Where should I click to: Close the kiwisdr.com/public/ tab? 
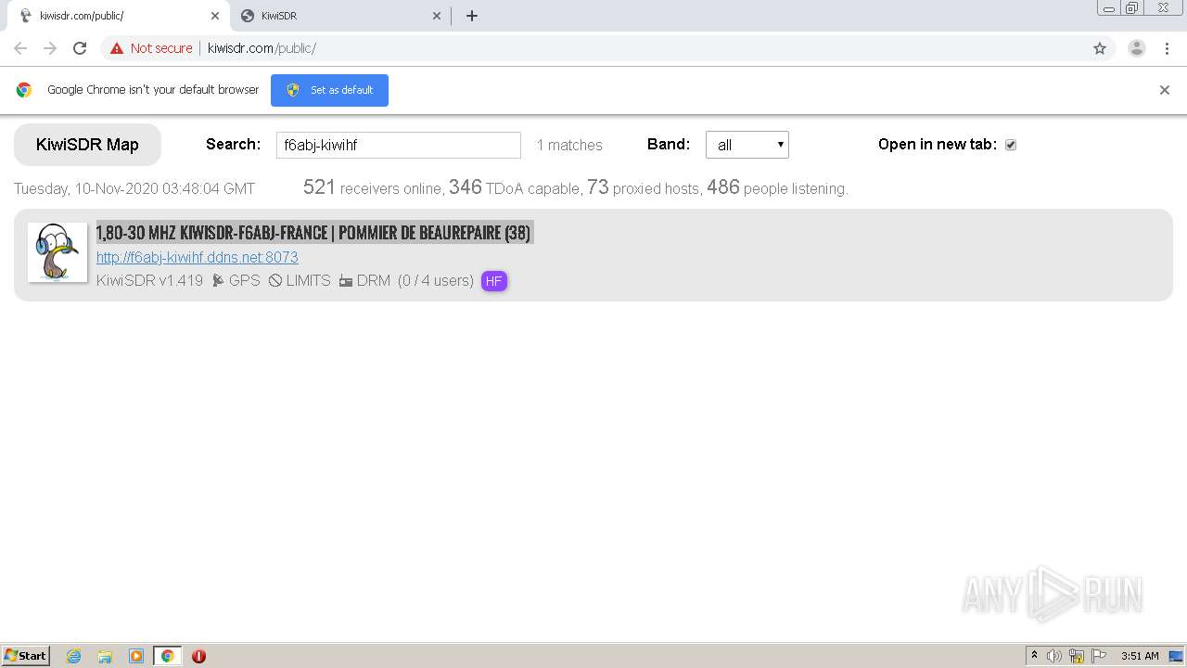point(215,16)
